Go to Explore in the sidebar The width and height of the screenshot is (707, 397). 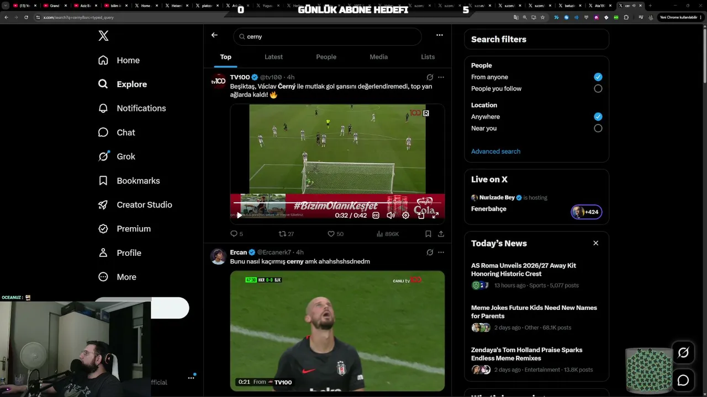123,84
